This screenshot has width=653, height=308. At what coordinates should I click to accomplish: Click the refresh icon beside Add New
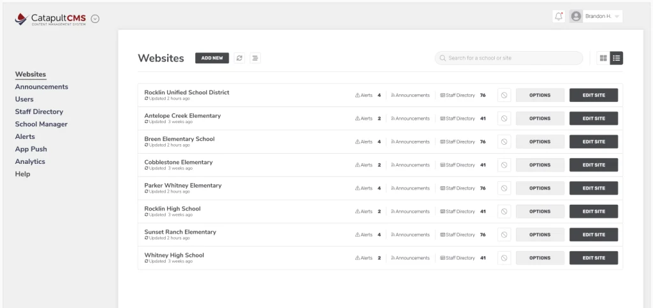[239, 58]
